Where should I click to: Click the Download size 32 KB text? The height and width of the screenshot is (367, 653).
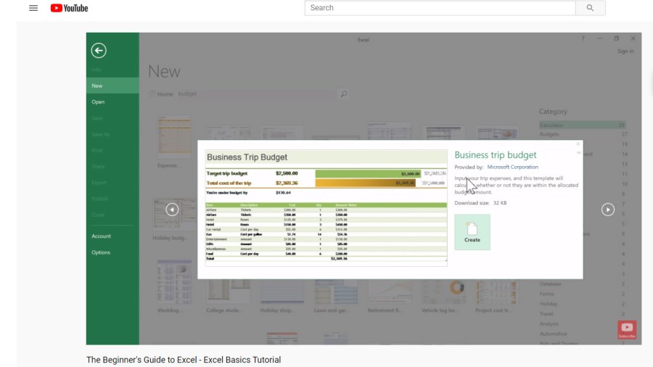(x=480, y=203)
